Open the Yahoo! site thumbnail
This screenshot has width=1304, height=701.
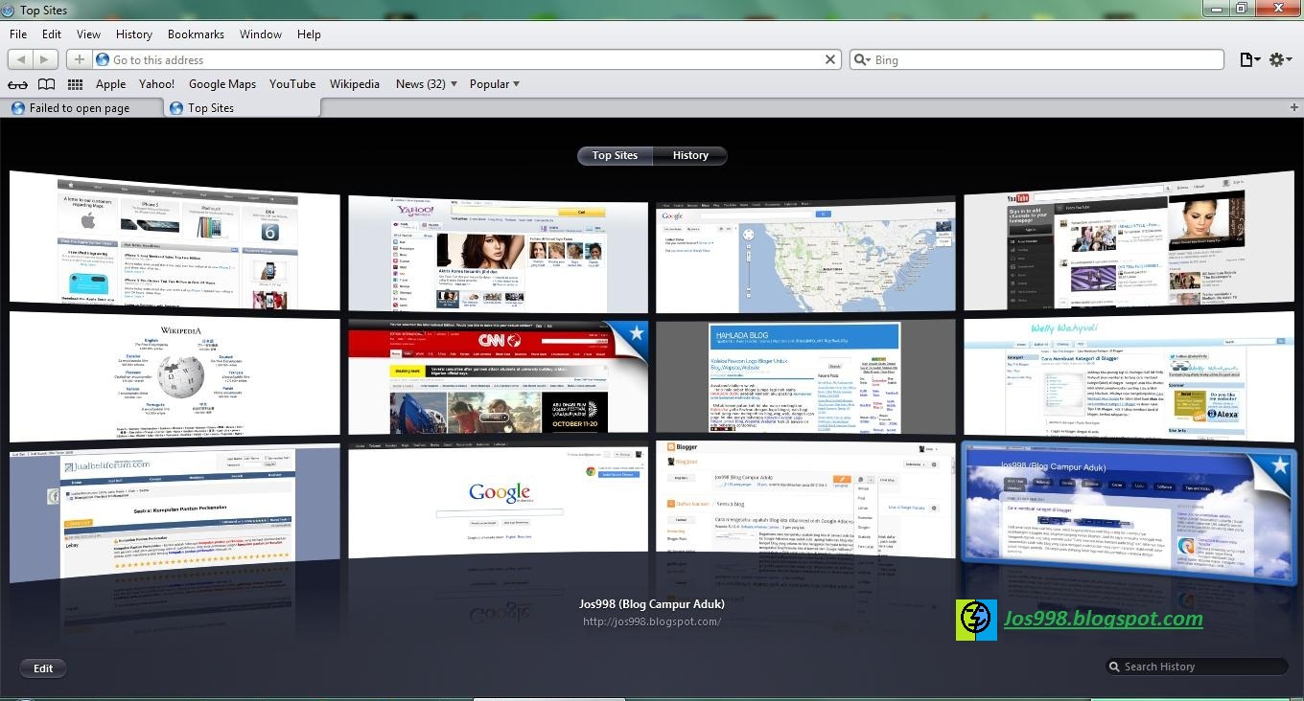[x=498, y=254]
